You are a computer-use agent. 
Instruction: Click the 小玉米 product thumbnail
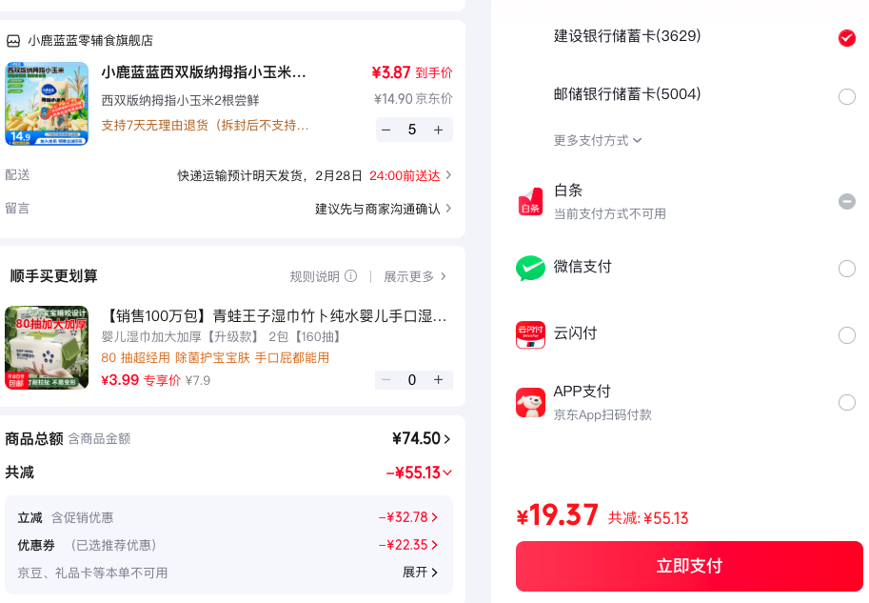(47, 104)
